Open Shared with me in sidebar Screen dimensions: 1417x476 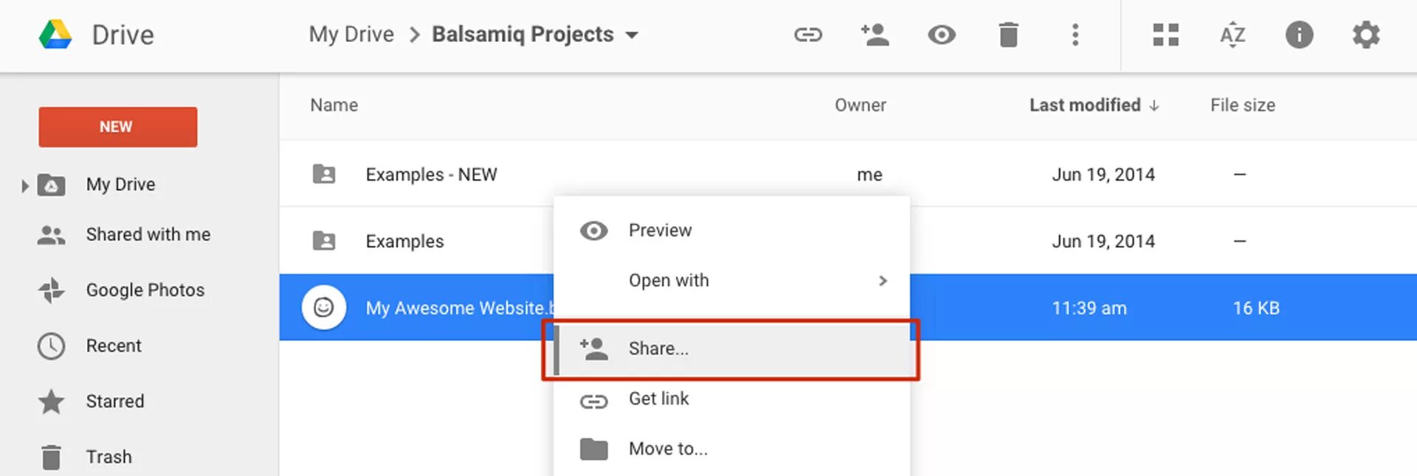point(148,234)
